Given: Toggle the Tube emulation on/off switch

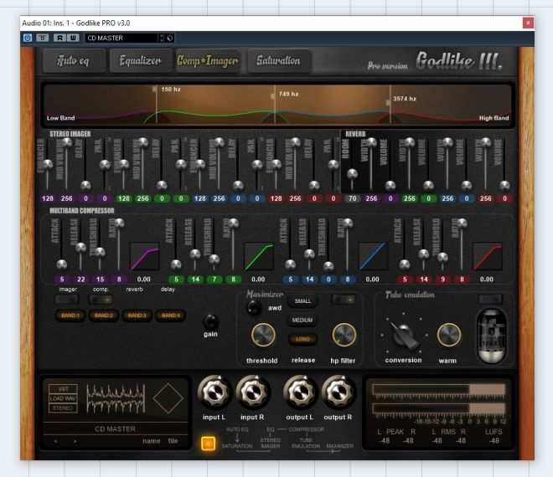Looking at the screenshot, I should pos(490,299).
